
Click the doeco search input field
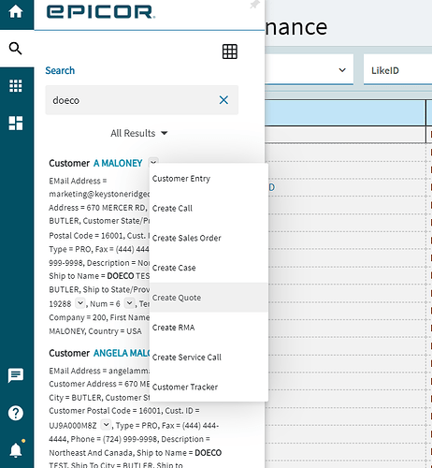tap(142, 100)
